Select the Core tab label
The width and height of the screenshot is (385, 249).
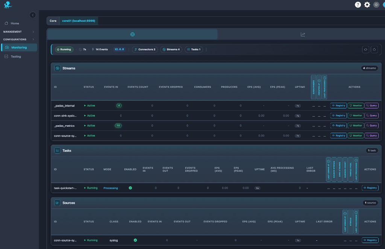(x=53, y=21)
